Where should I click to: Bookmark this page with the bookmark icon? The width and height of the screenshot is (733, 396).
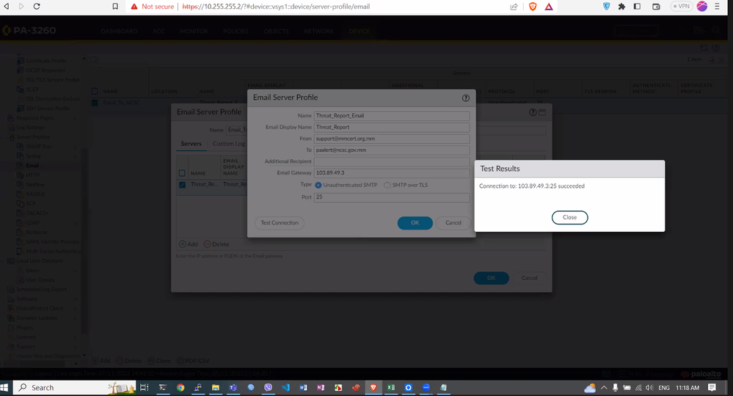(x=115, y=7)
